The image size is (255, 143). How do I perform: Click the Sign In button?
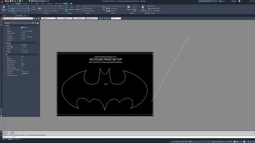coord(223,1)
